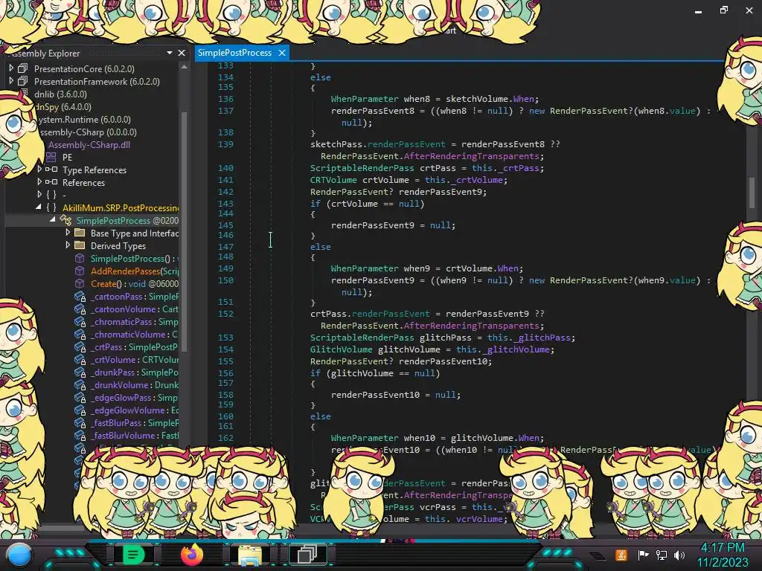Click the _chromaticPass private field icon

coord(80,321)
